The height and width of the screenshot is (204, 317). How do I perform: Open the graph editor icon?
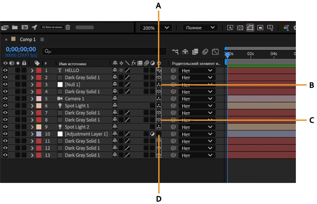pyautogui.click(x=215, y=52)
